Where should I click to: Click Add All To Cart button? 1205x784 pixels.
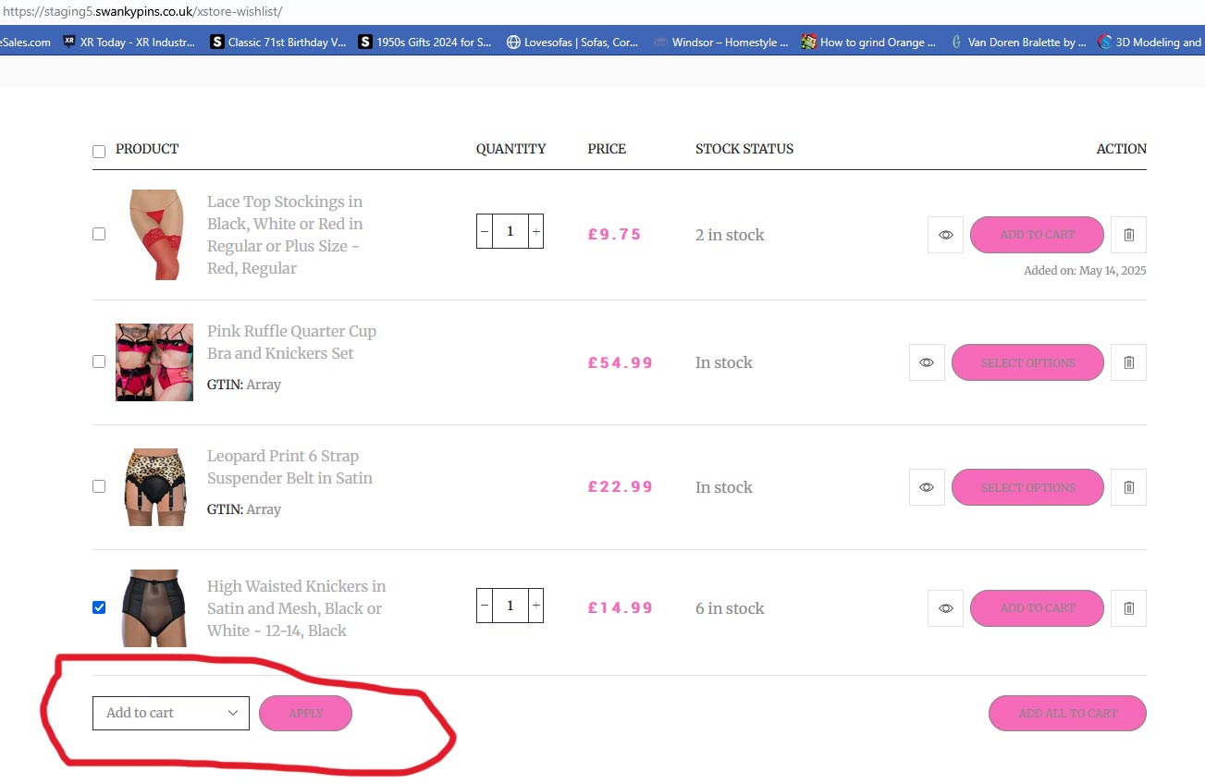point(1067,713)
